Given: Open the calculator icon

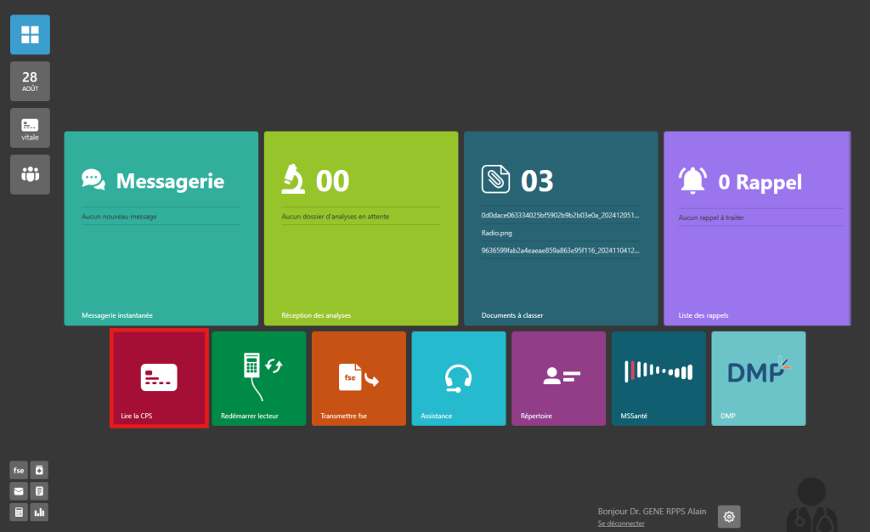Looking at the screenshot, I should point(18,512).
